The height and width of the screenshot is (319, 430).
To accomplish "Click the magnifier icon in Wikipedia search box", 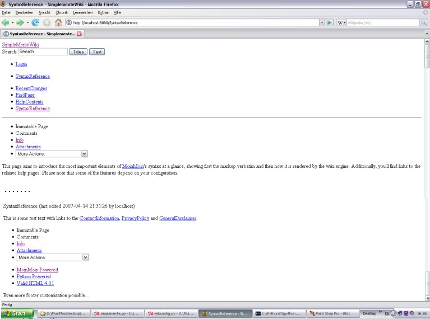I will coord(423,22).
